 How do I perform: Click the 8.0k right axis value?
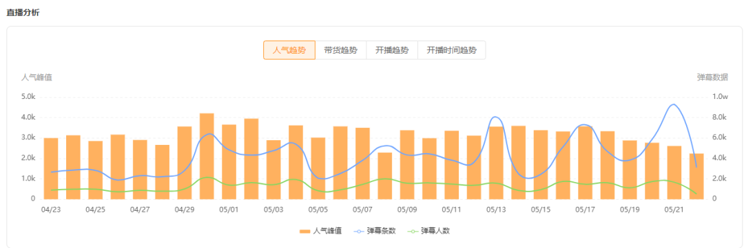coord(719,117)
